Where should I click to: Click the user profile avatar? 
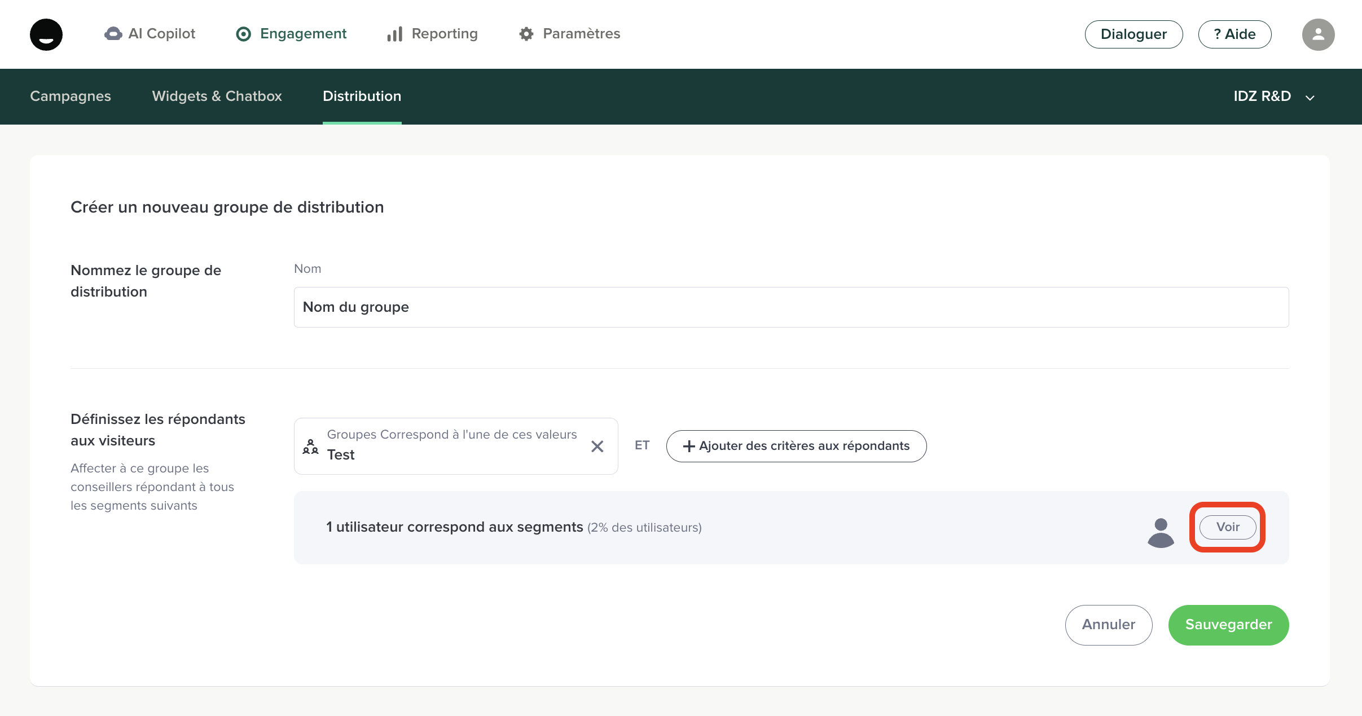click(1318, 34)
